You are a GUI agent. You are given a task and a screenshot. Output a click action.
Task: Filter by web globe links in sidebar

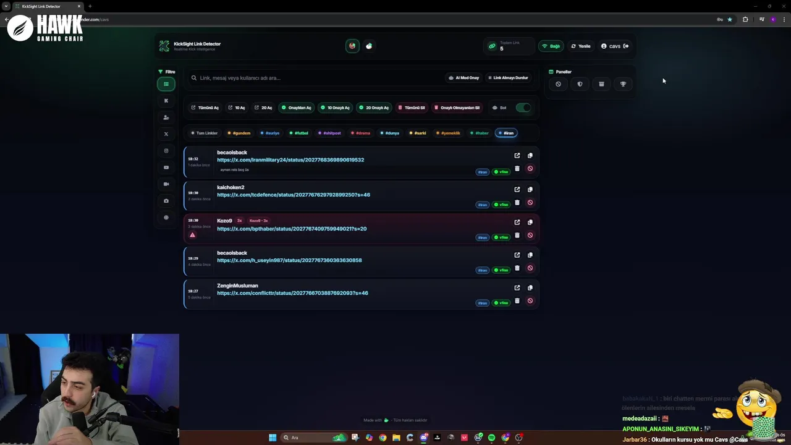166,218
